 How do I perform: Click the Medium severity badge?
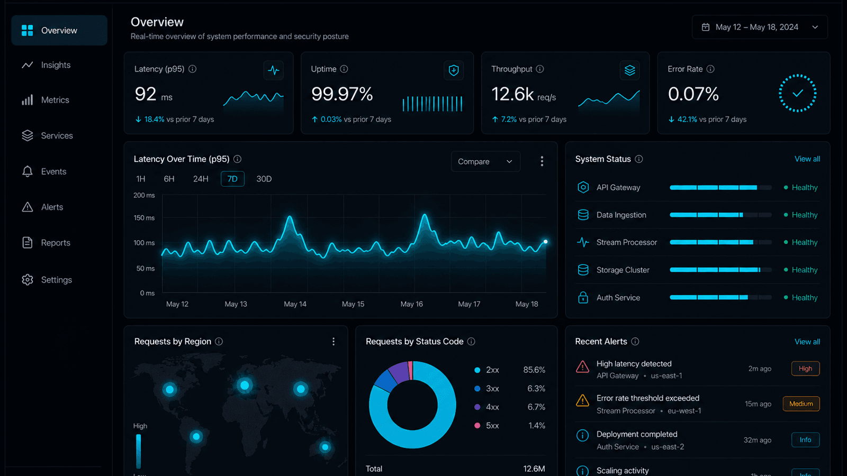801,404
